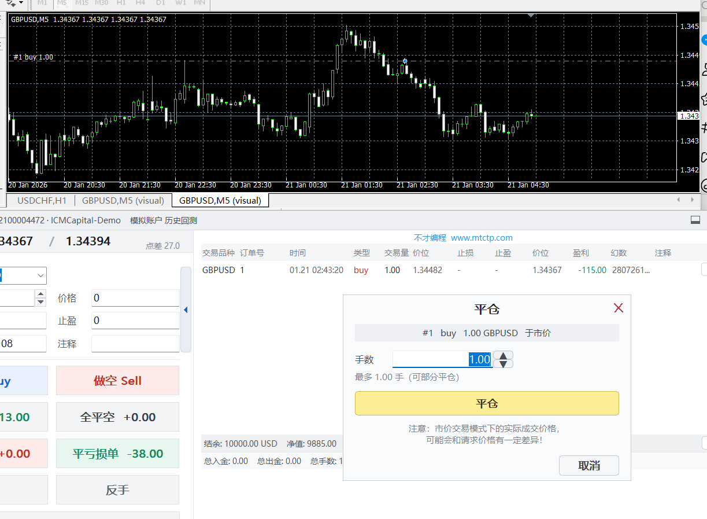
Task: Open the www.mtctp.com link
Action: (482, 238)
